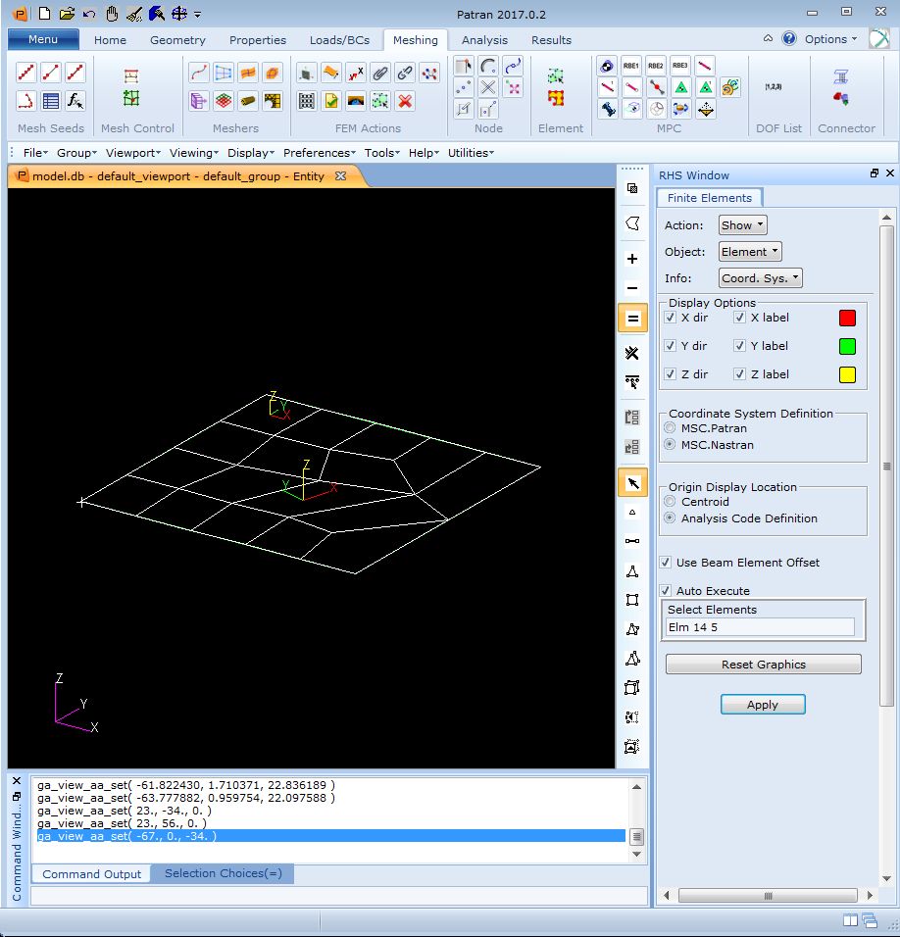Viewport: 900px width, 937px height.
Task: Select the red delete icon in FEM Actions
Action: click(x=403, y=101)
